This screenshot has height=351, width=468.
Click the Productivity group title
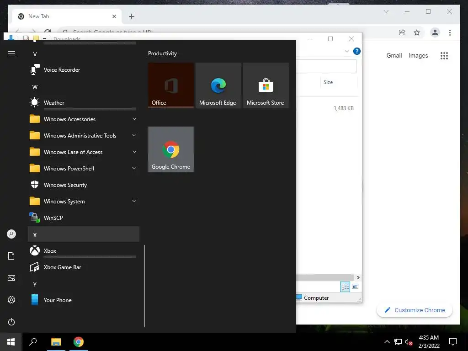point(162,53)
